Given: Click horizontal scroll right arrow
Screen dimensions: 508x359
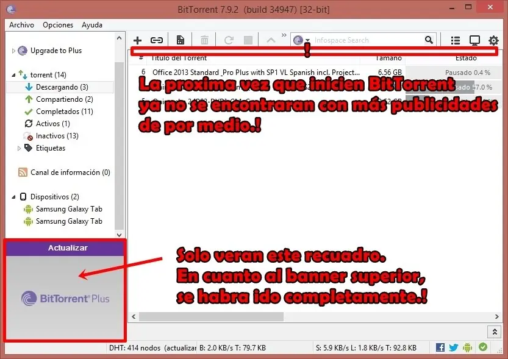Looking at the screenshot, I should (x=497, y=316).
